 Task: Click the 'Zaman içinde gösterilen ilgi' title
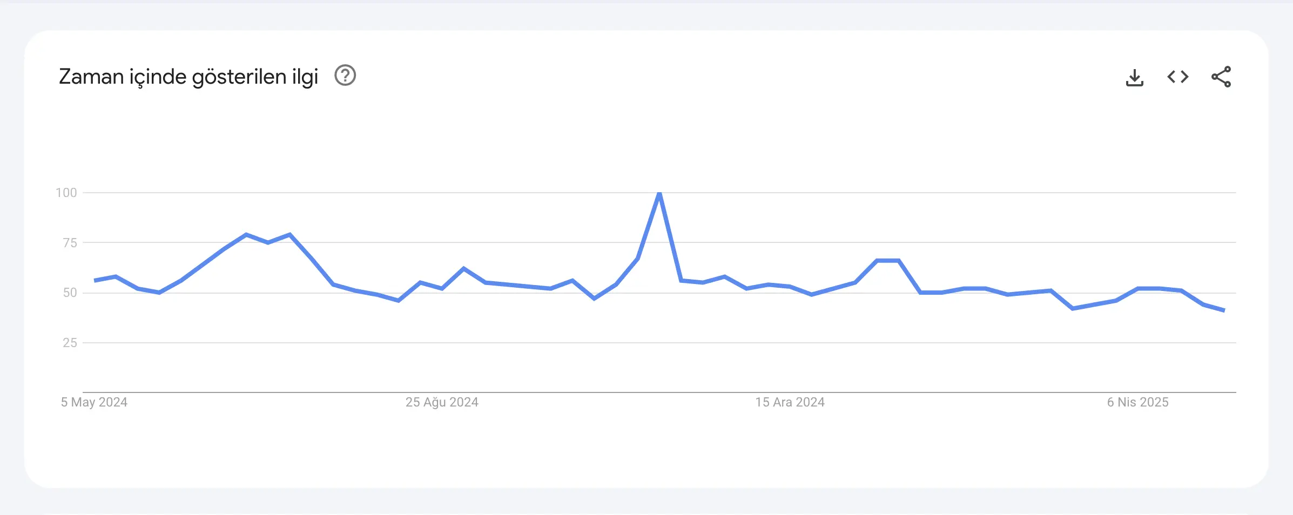coord(189,76)
